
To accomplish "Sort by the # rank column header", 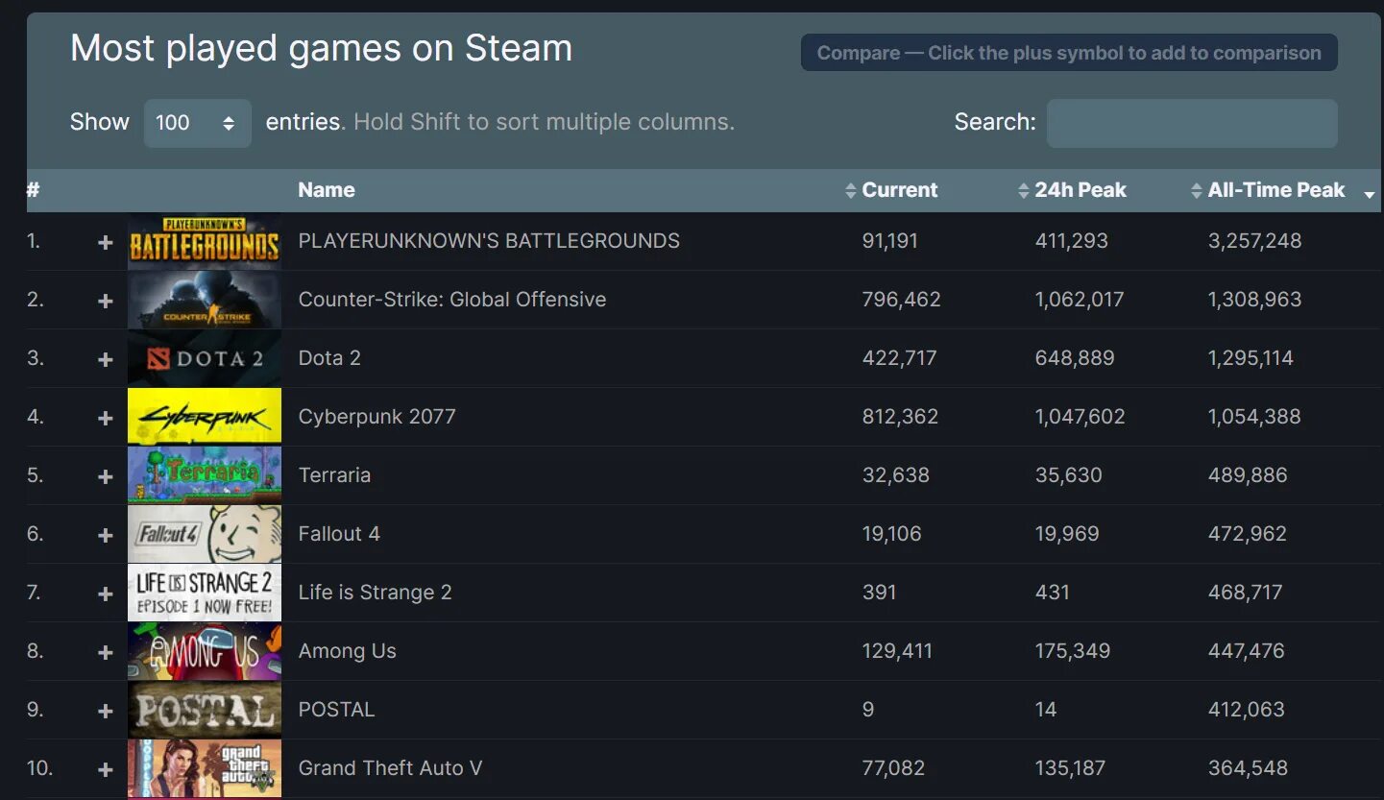I will [x=33, y=190].
